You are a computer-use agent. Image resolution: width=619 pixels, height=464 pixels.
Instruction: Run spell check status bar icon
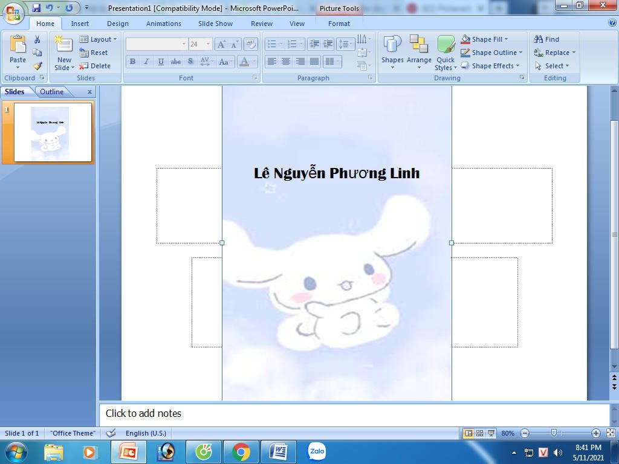tap(111, 433)
